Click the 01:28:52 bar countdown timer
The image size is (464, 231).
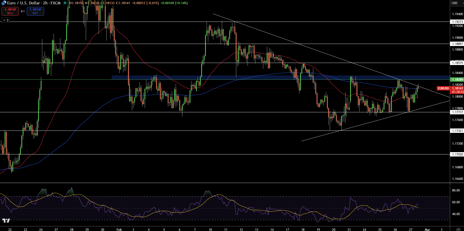click(x=458, y=92)
